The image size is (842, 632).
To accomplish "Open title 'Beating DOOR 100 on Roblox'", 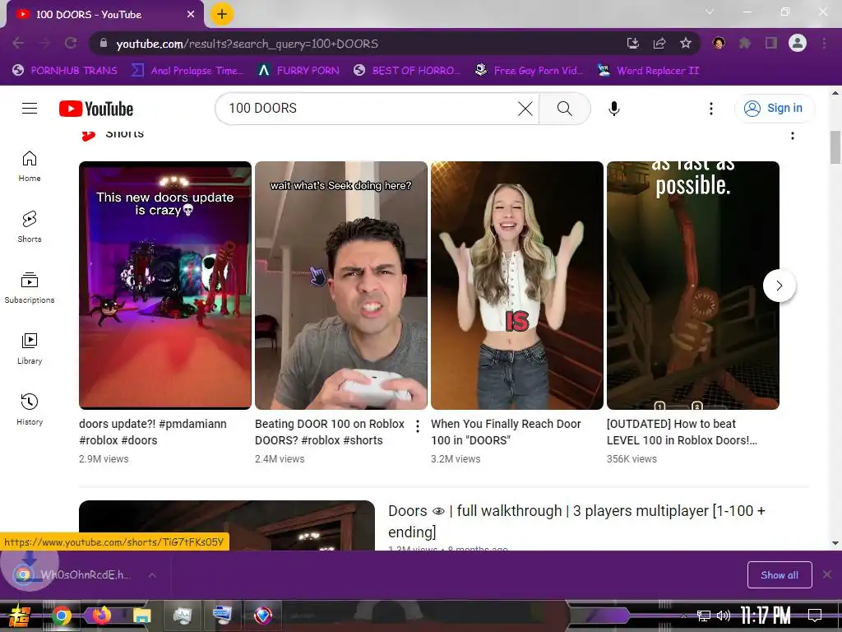I will click(330, 432).
